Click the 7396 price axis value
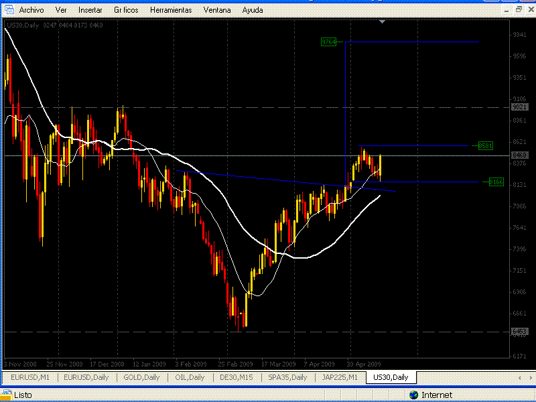Viewport: 536px width, 402px height. [x=520, y=249]
